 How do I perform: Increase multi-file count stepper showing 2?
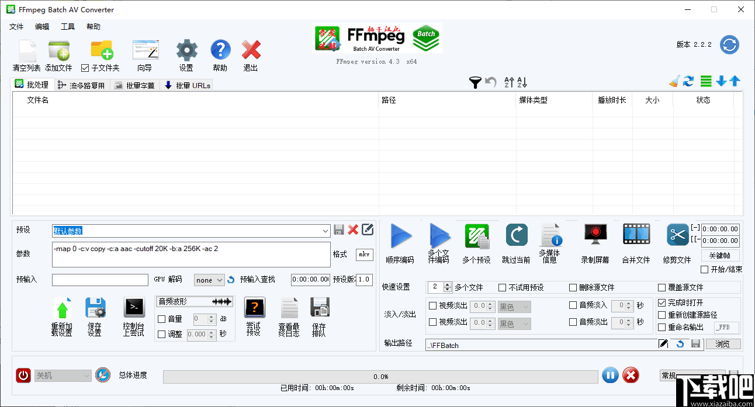pos(448,284)
